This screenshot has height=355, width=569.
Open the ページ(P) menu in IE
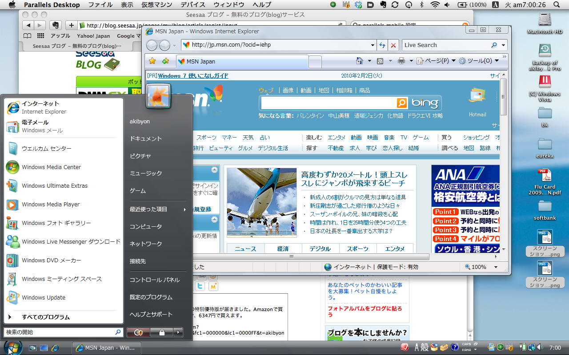pyautogui.click(x=436, y=61)
